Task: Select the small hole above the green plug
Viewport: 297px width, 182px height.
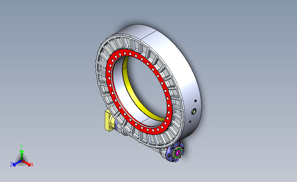Action: (x=196, y=101)
